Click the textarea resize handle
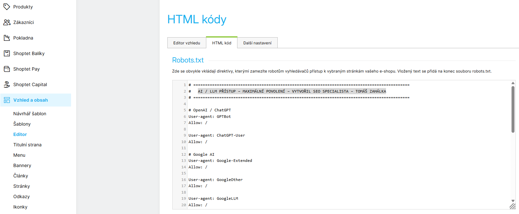This screenshot has height=214, width=519. click(x=512, y=206)
